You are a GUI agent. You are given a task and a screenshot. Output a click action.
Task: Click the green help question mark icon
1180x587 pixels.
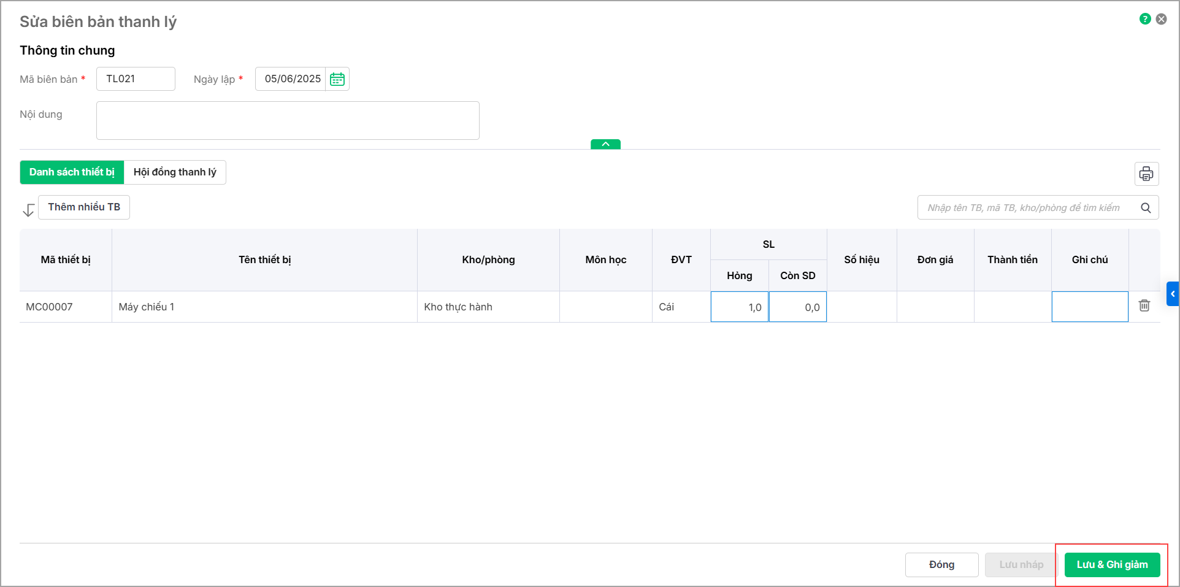click(1145, 19)
